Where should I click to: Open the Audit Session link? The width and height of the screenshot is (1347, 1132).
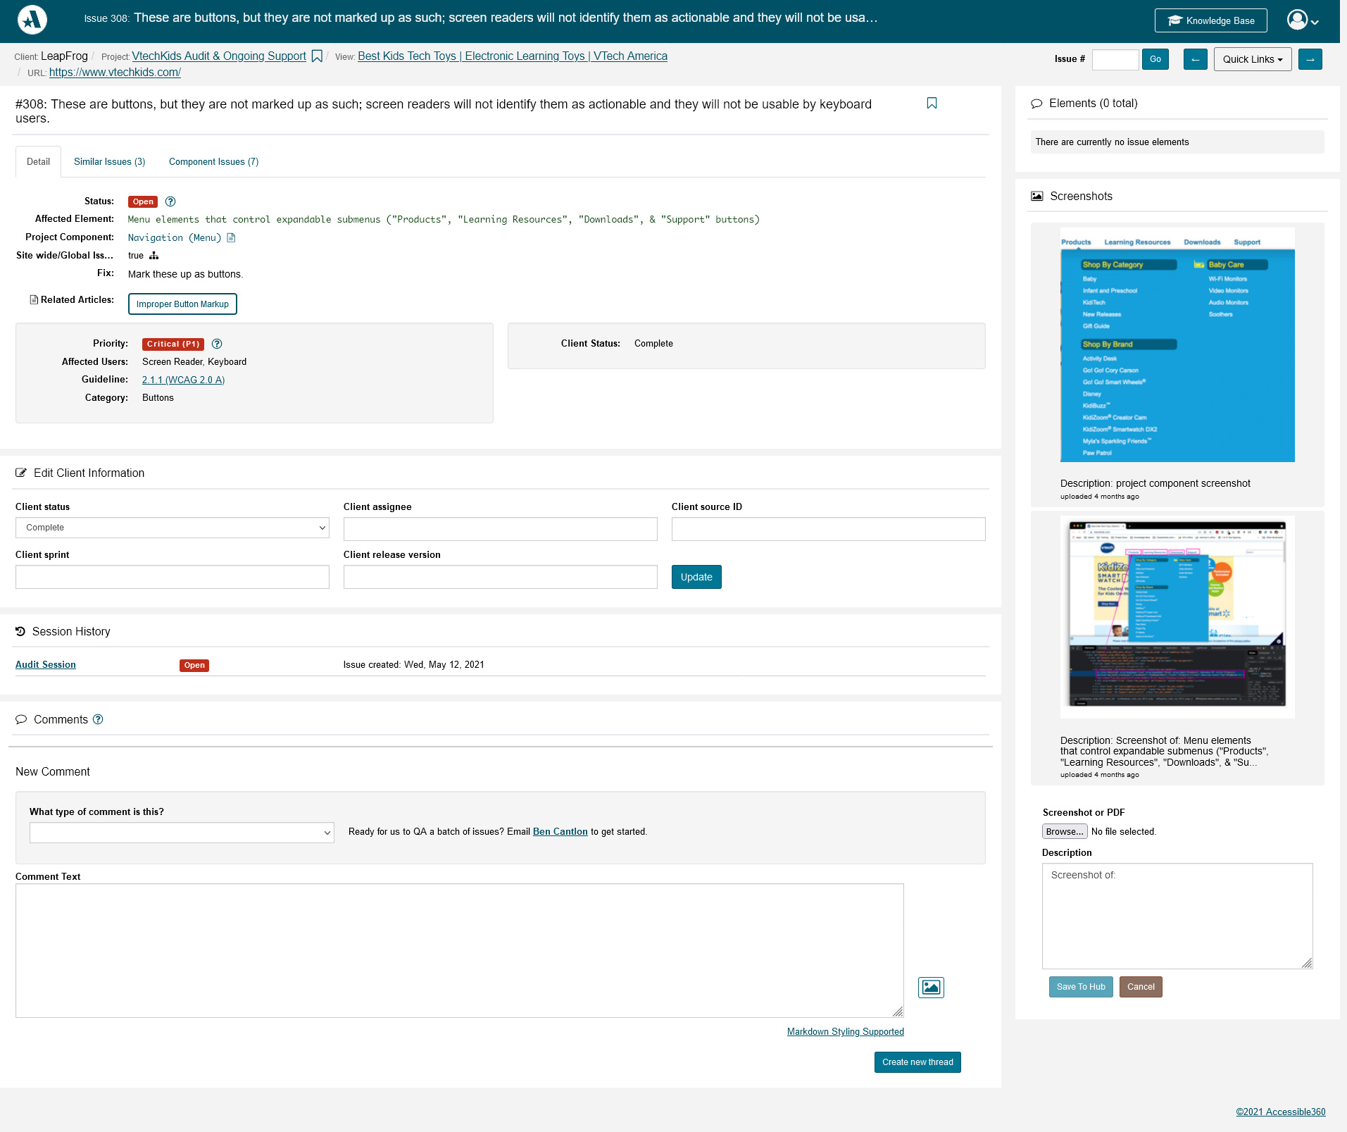point(46,665)
